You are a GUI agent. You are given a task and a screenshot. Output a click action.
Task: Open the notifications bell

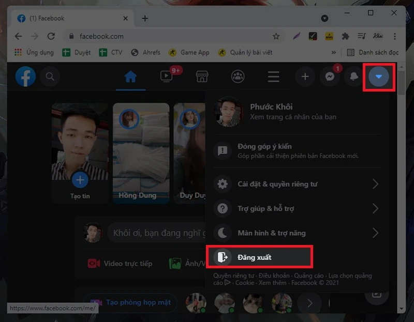354,77
